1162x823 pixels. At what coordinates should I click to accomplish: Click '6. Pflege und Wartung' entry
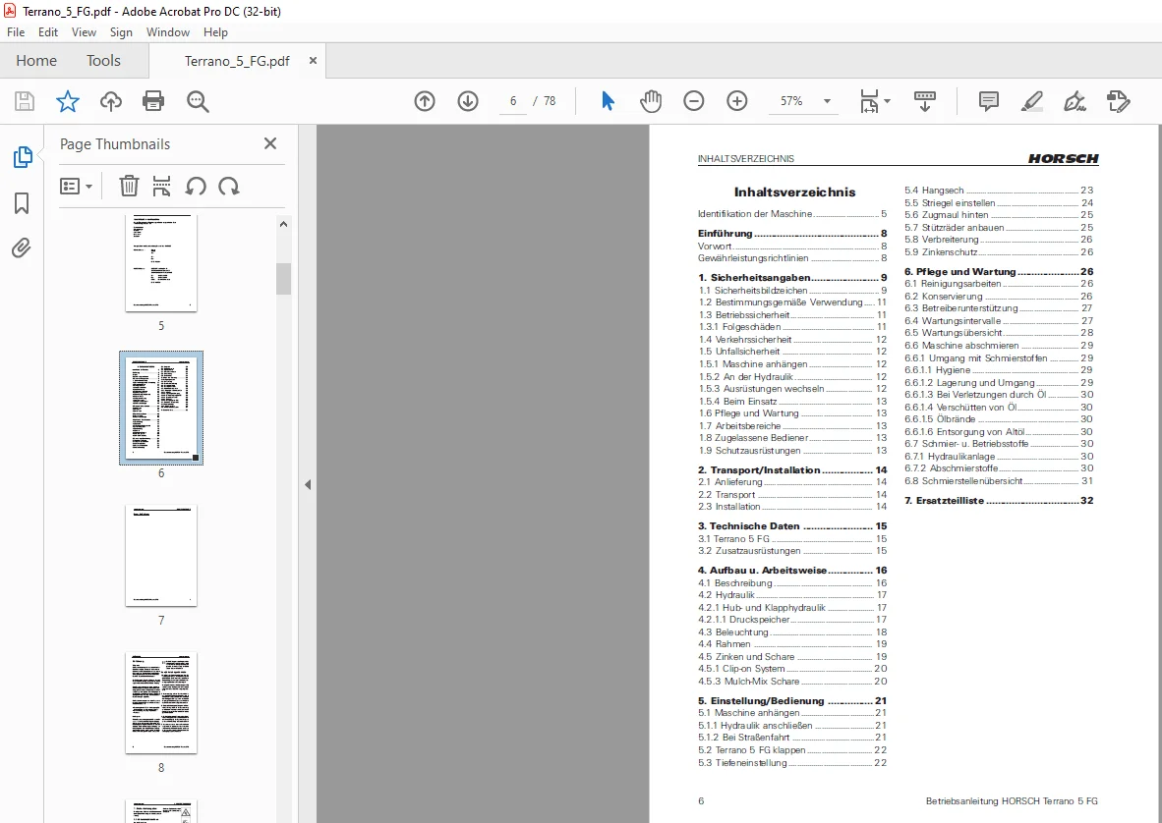[998, 272]
